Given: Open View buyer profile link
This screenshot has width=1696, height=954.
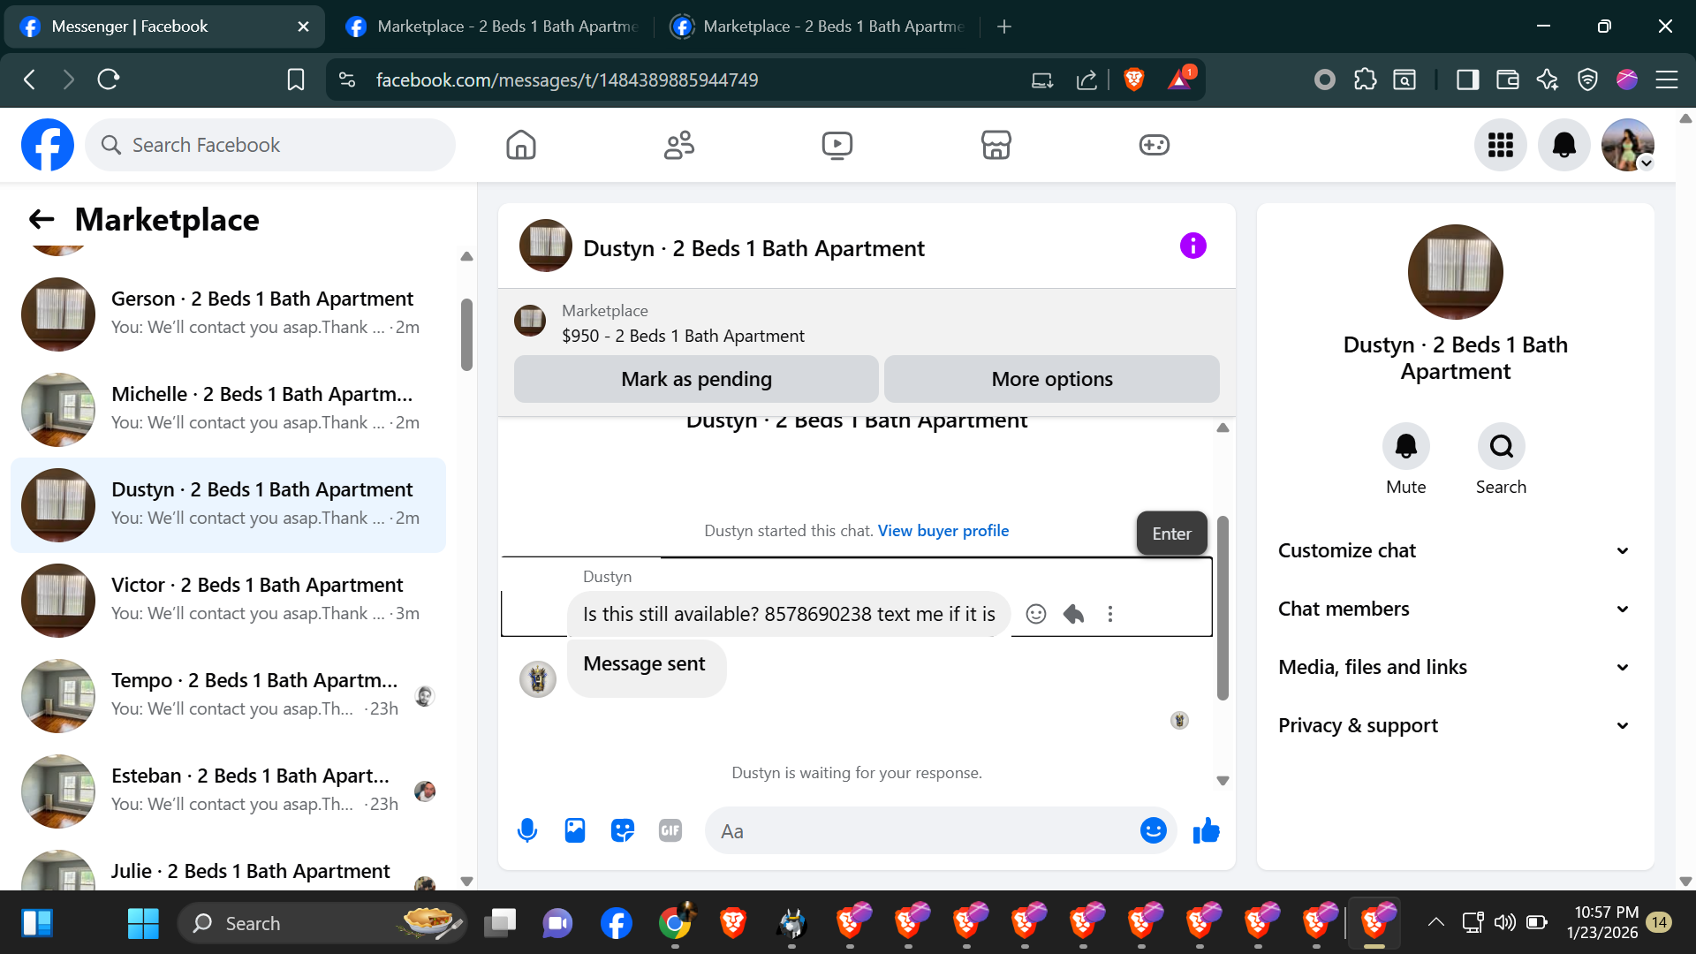Looking at the screenshot, I should 943,531.
